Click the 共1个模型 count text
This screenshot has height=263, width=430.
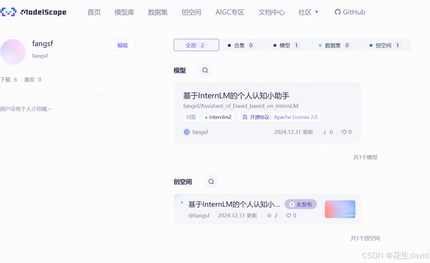coord(365,157)
